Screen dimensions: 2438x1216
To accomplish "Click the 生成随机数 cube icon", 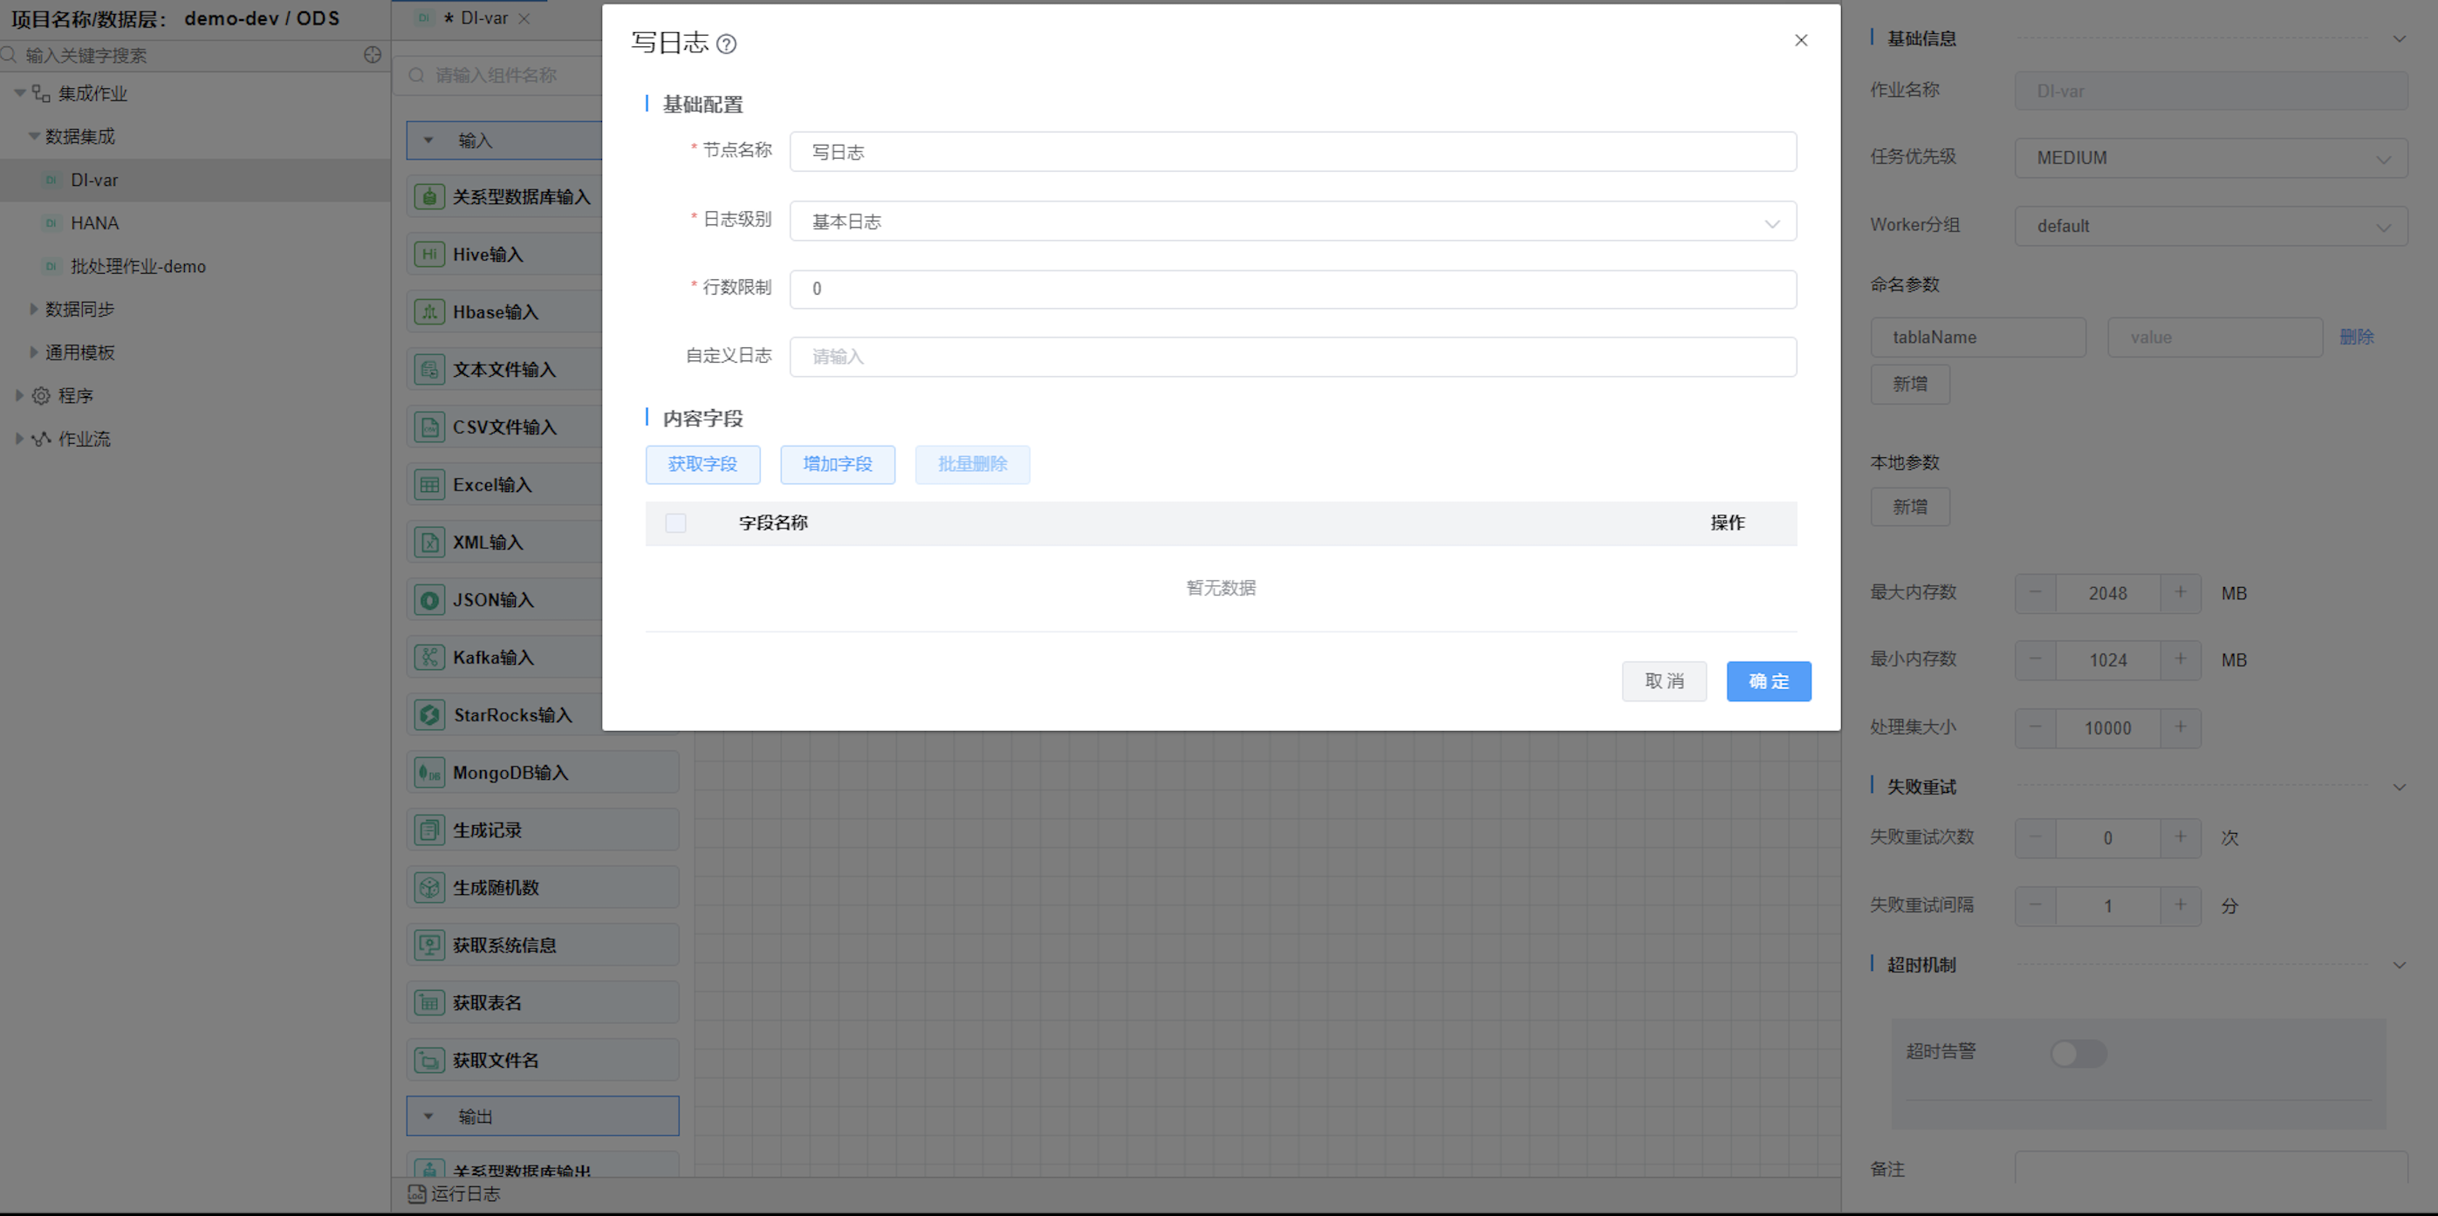I will tap(428, 886).
